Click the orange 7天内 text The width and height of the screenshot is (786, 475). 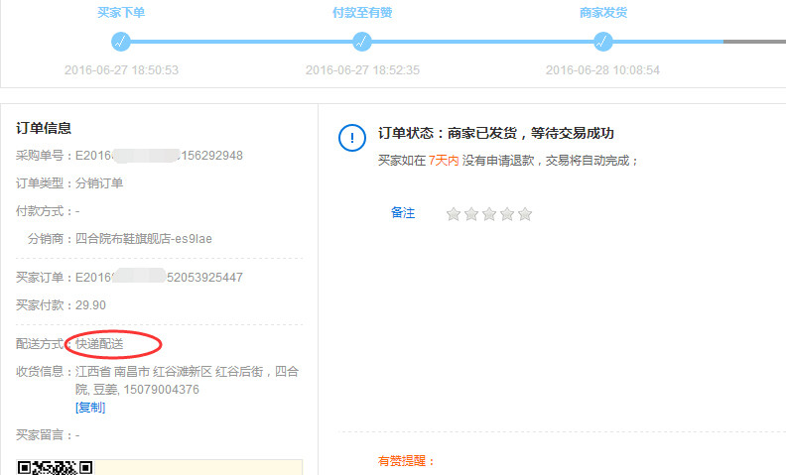click(444, 161)
